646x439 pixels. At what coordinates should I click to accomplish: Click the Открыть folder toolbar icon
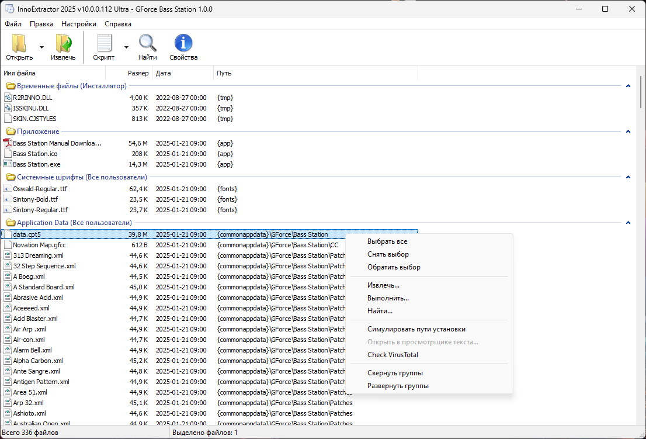[x=19, y=43]
